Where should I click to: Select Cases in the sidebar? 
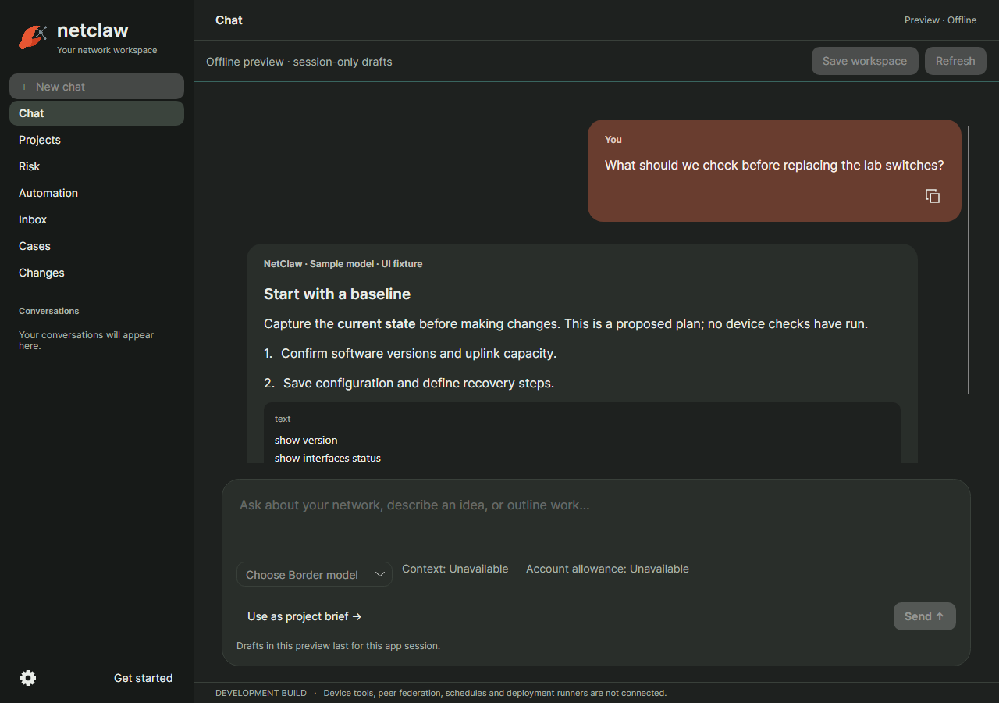point(97,246)
